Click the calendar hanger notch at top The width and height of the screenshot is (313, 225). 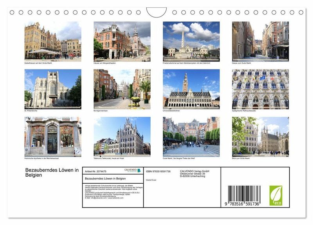tap(156, 12)
